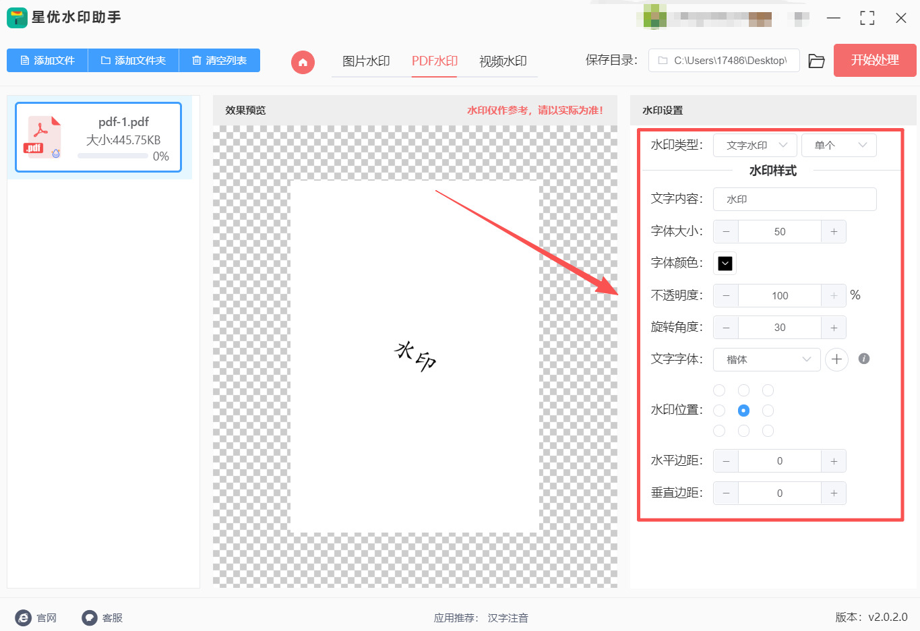Decrease the horizontal margin
Screen dimensions: 920x631
click(x=726, y=461)
